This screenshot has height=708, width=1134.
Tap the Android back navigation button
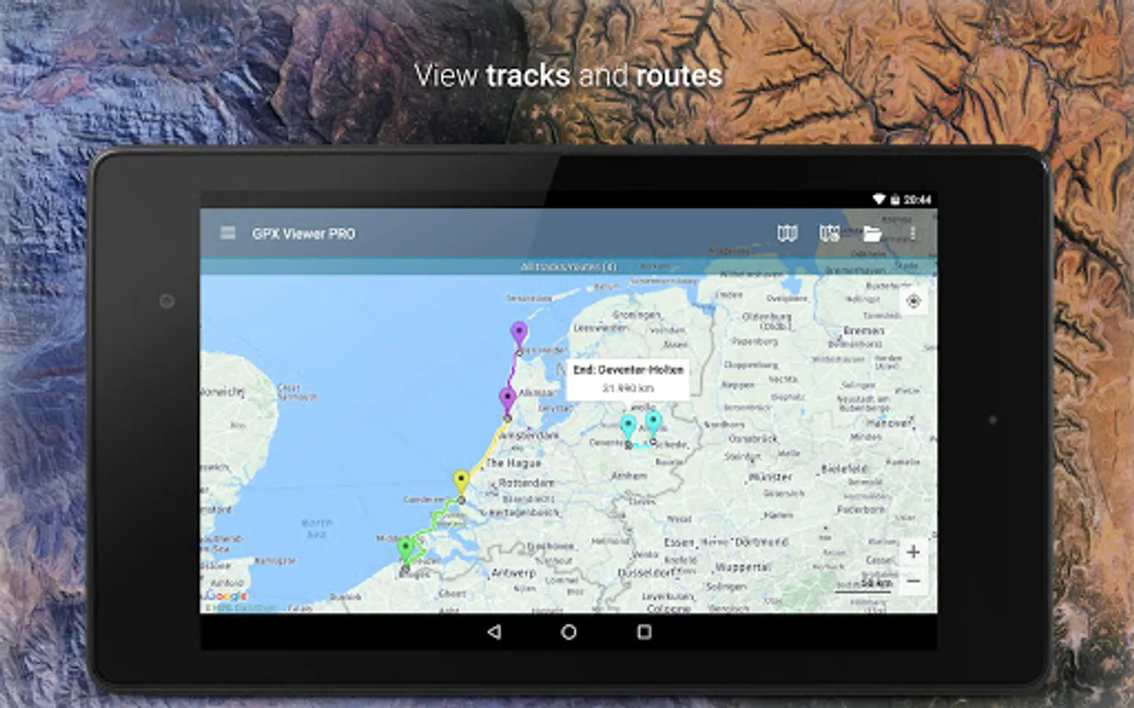pyautogui.click(x=494, y=632)
